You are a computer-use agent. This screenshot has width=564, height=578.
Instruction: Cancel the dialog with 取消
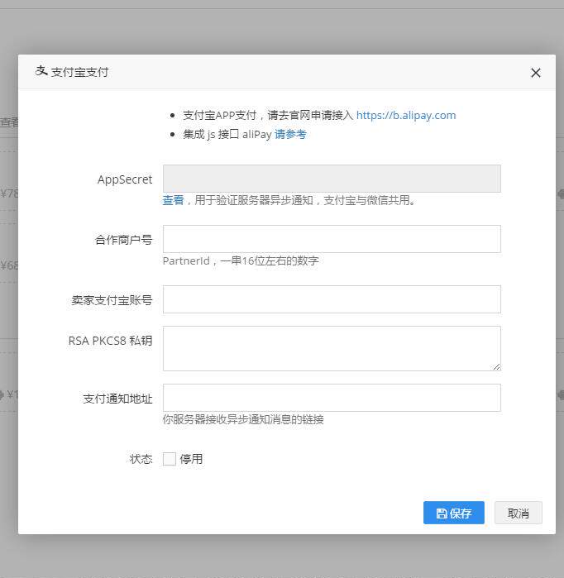[519, 513]
